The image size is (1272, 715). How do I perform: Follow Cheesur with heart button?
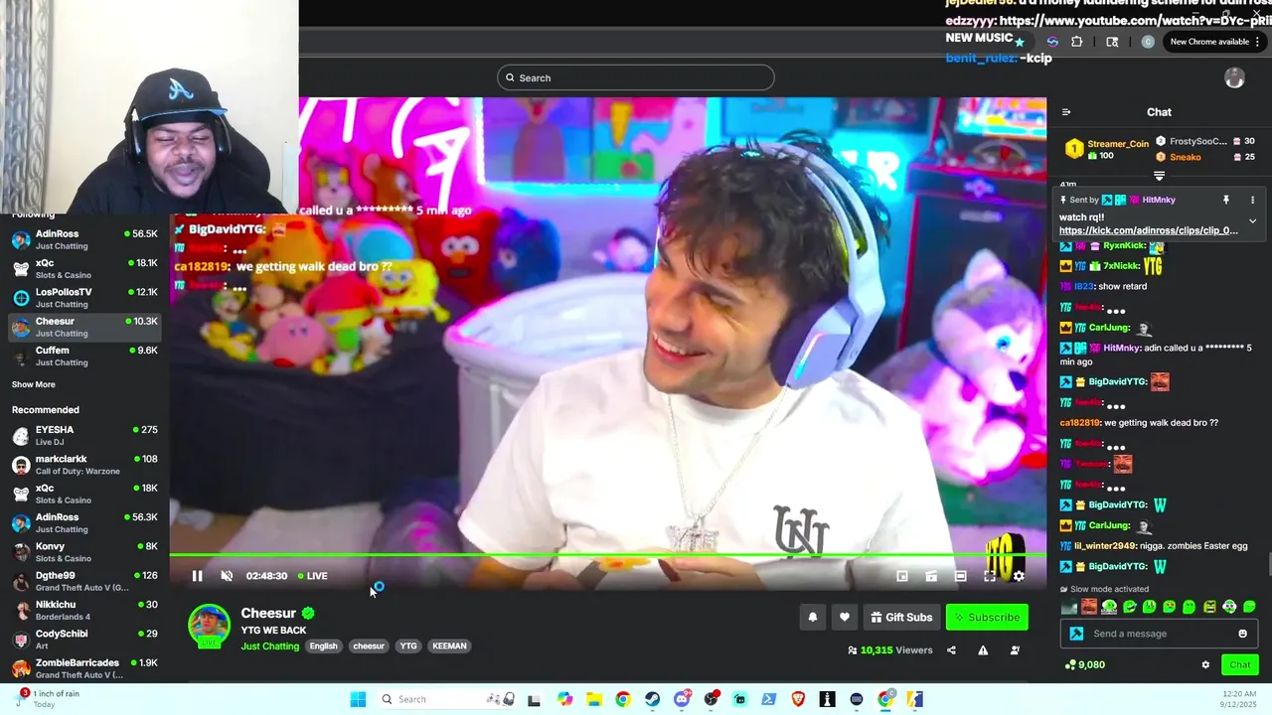pos(844,617)
